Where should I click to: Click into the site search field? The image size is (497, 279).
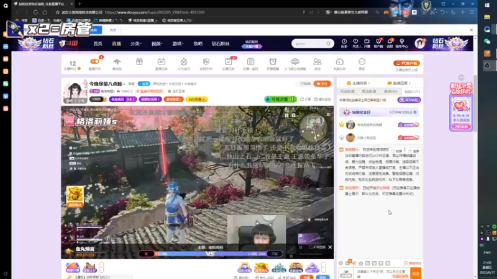point(309,43)
